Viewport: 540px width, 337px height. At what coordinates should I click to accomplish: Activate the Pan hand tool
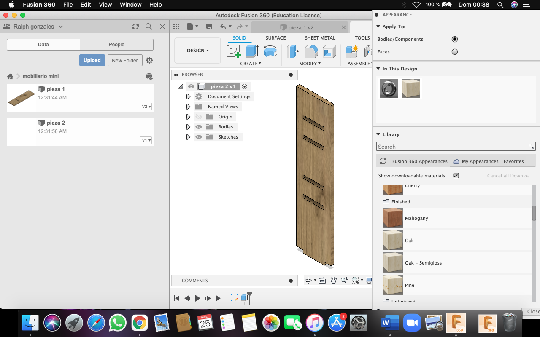pos(333,280)
